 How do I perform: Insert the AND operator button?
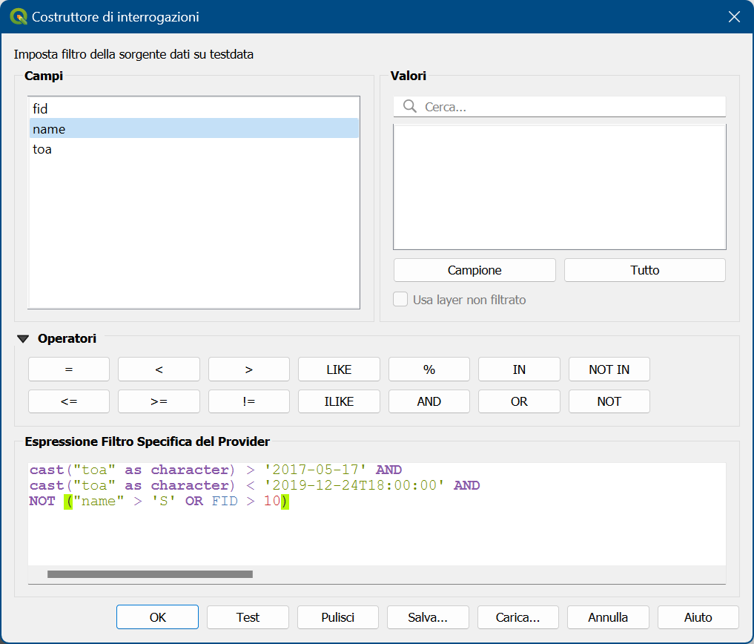(x=429, y=401)
